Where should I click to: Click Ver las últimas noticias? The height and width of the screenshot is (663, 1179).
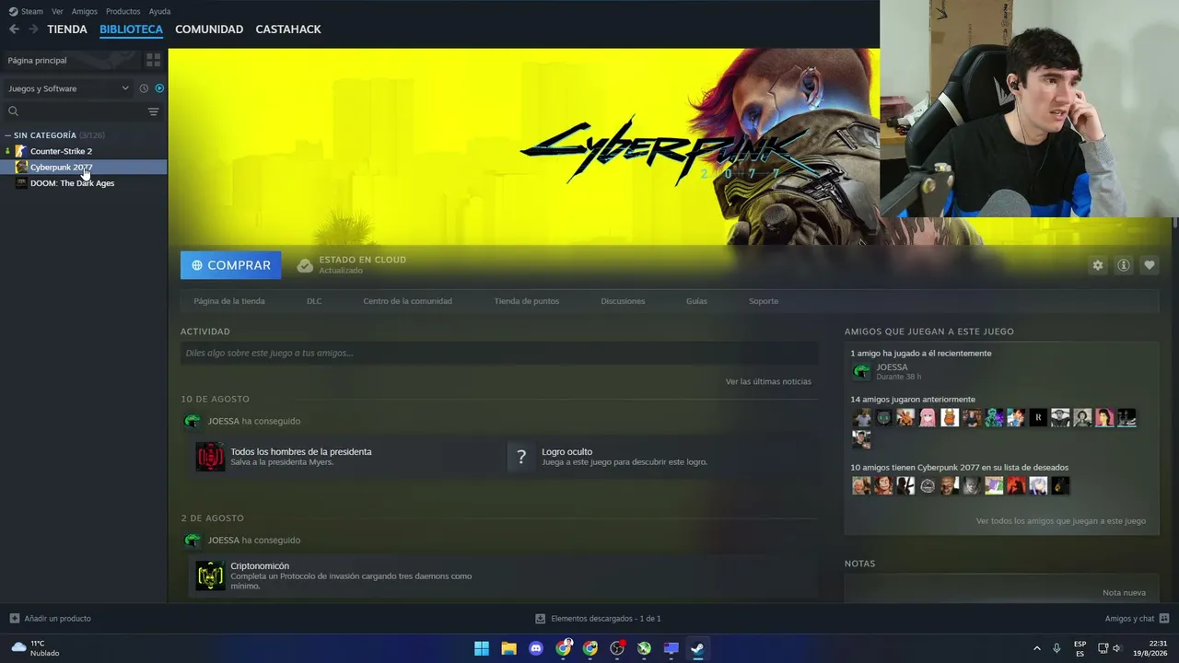tap(768, 381)
